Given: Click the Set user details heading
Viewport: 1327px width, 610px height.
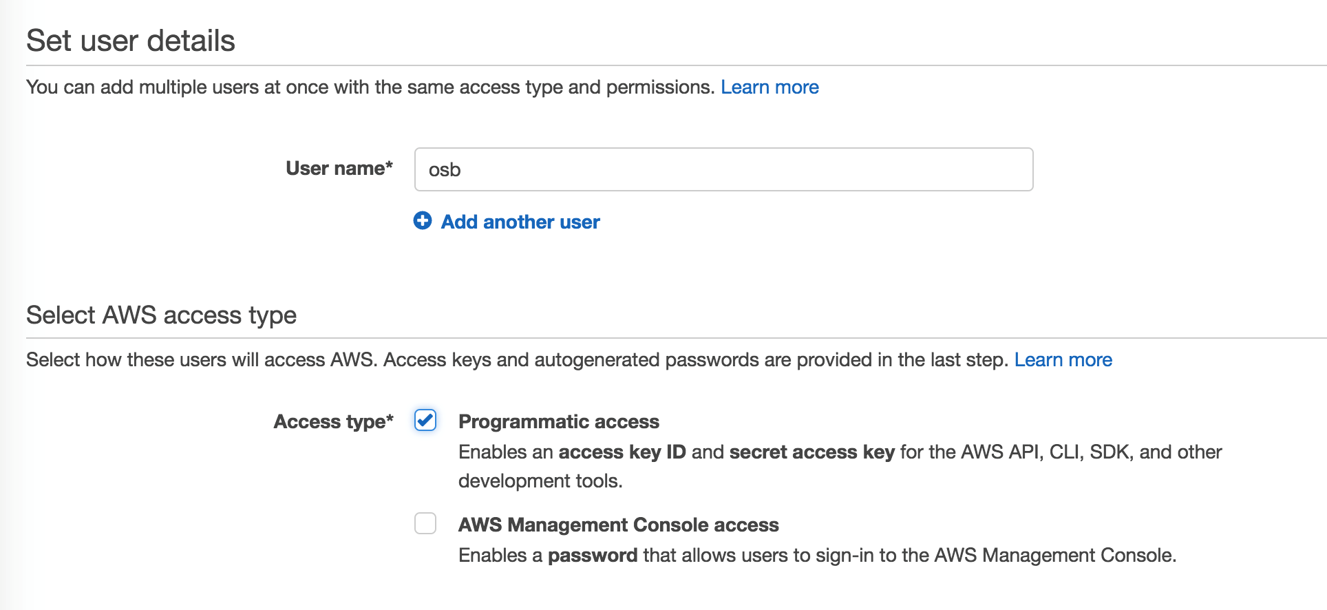Looking at the screenshot, I should coord(131,41).
